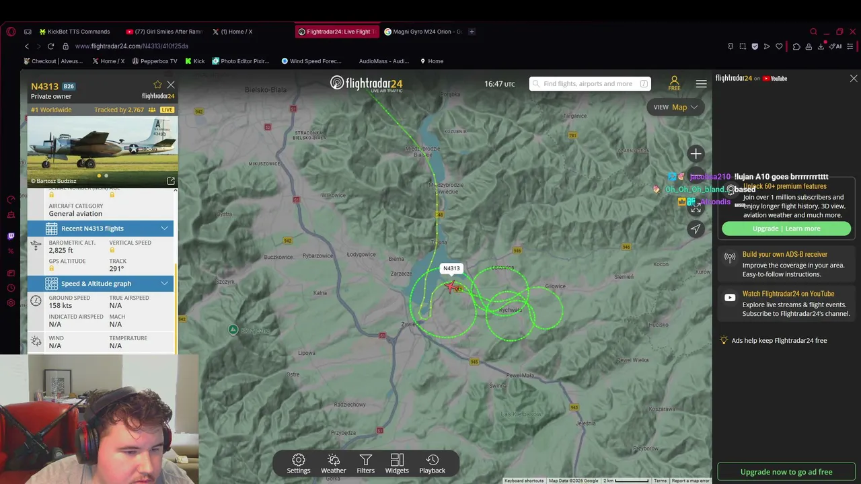861x484 pixels.
Task: Click the 158 kts ground speed value
Action: [x=61, y=306]
